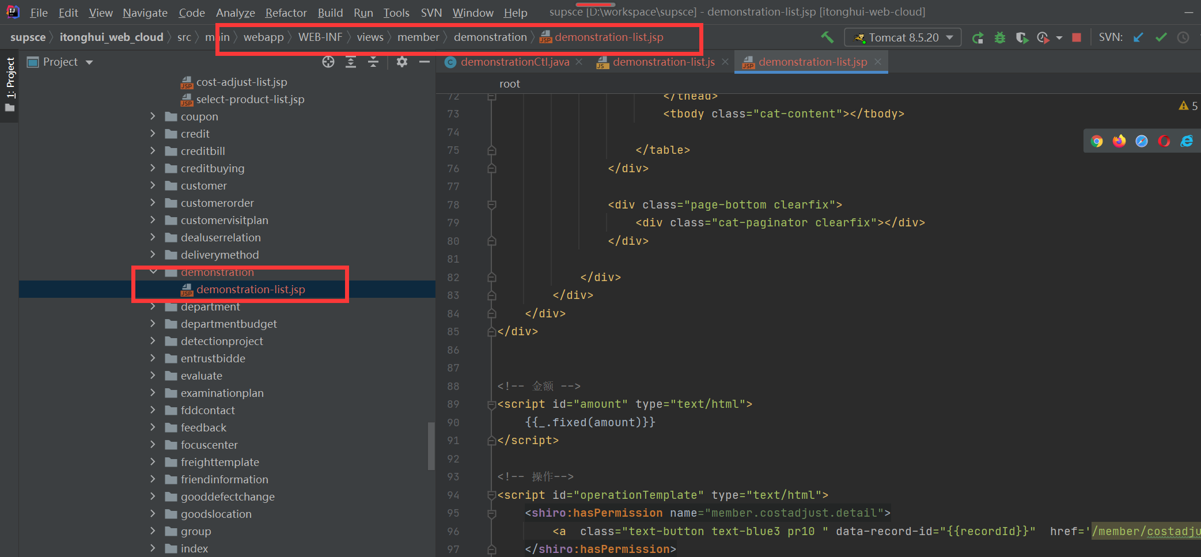The image size is (1201, 557).
Task: Expand all nodes in the Project panel
Action: point(351,62)
